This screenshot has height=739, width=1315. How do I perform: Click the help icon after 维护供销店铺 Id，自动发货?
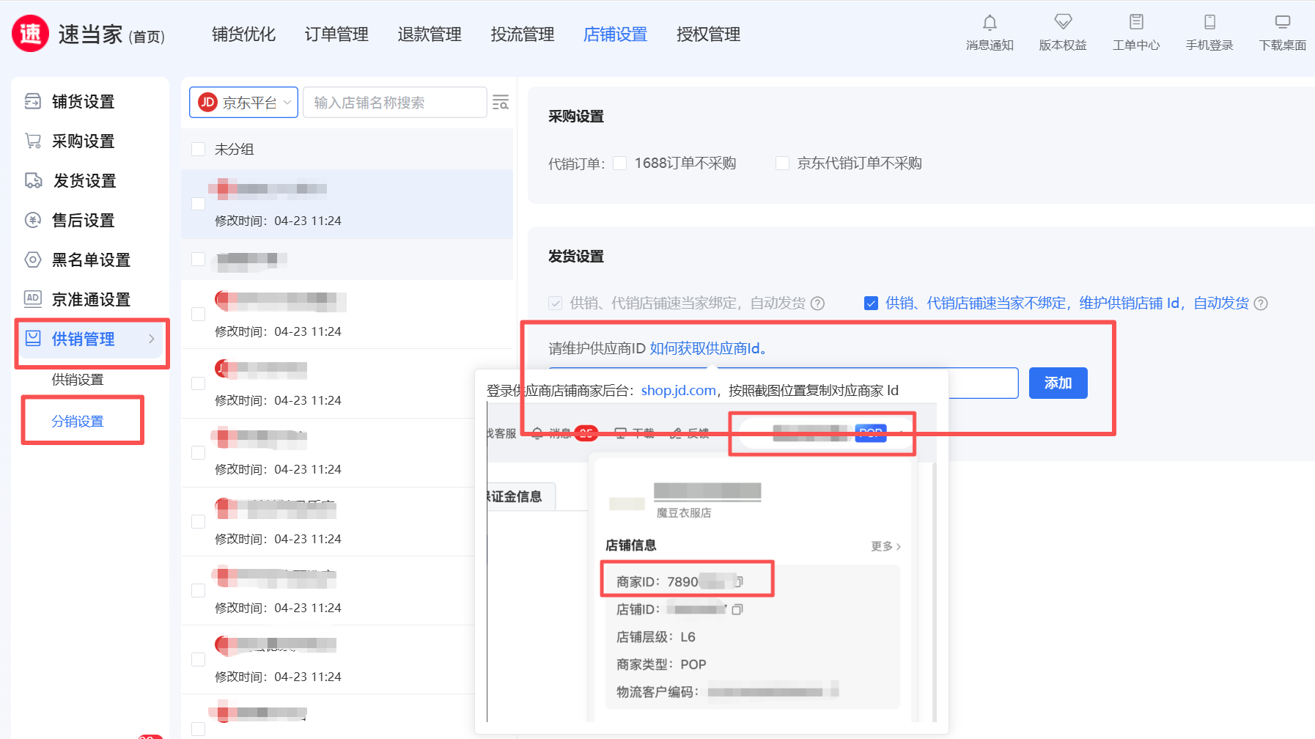pos(1261,304)
